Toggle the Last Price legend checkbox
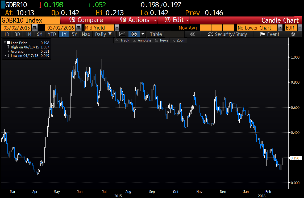This screenshot has height=198, width=304. pos(9,43)
